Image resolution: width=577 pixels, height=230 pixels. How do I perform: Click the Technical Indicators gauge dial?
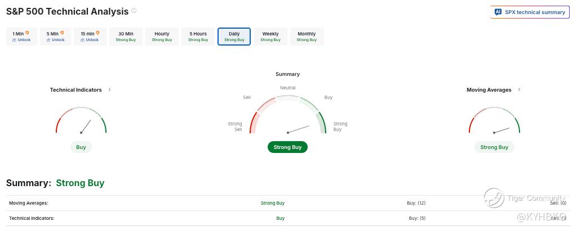point(81,120)
